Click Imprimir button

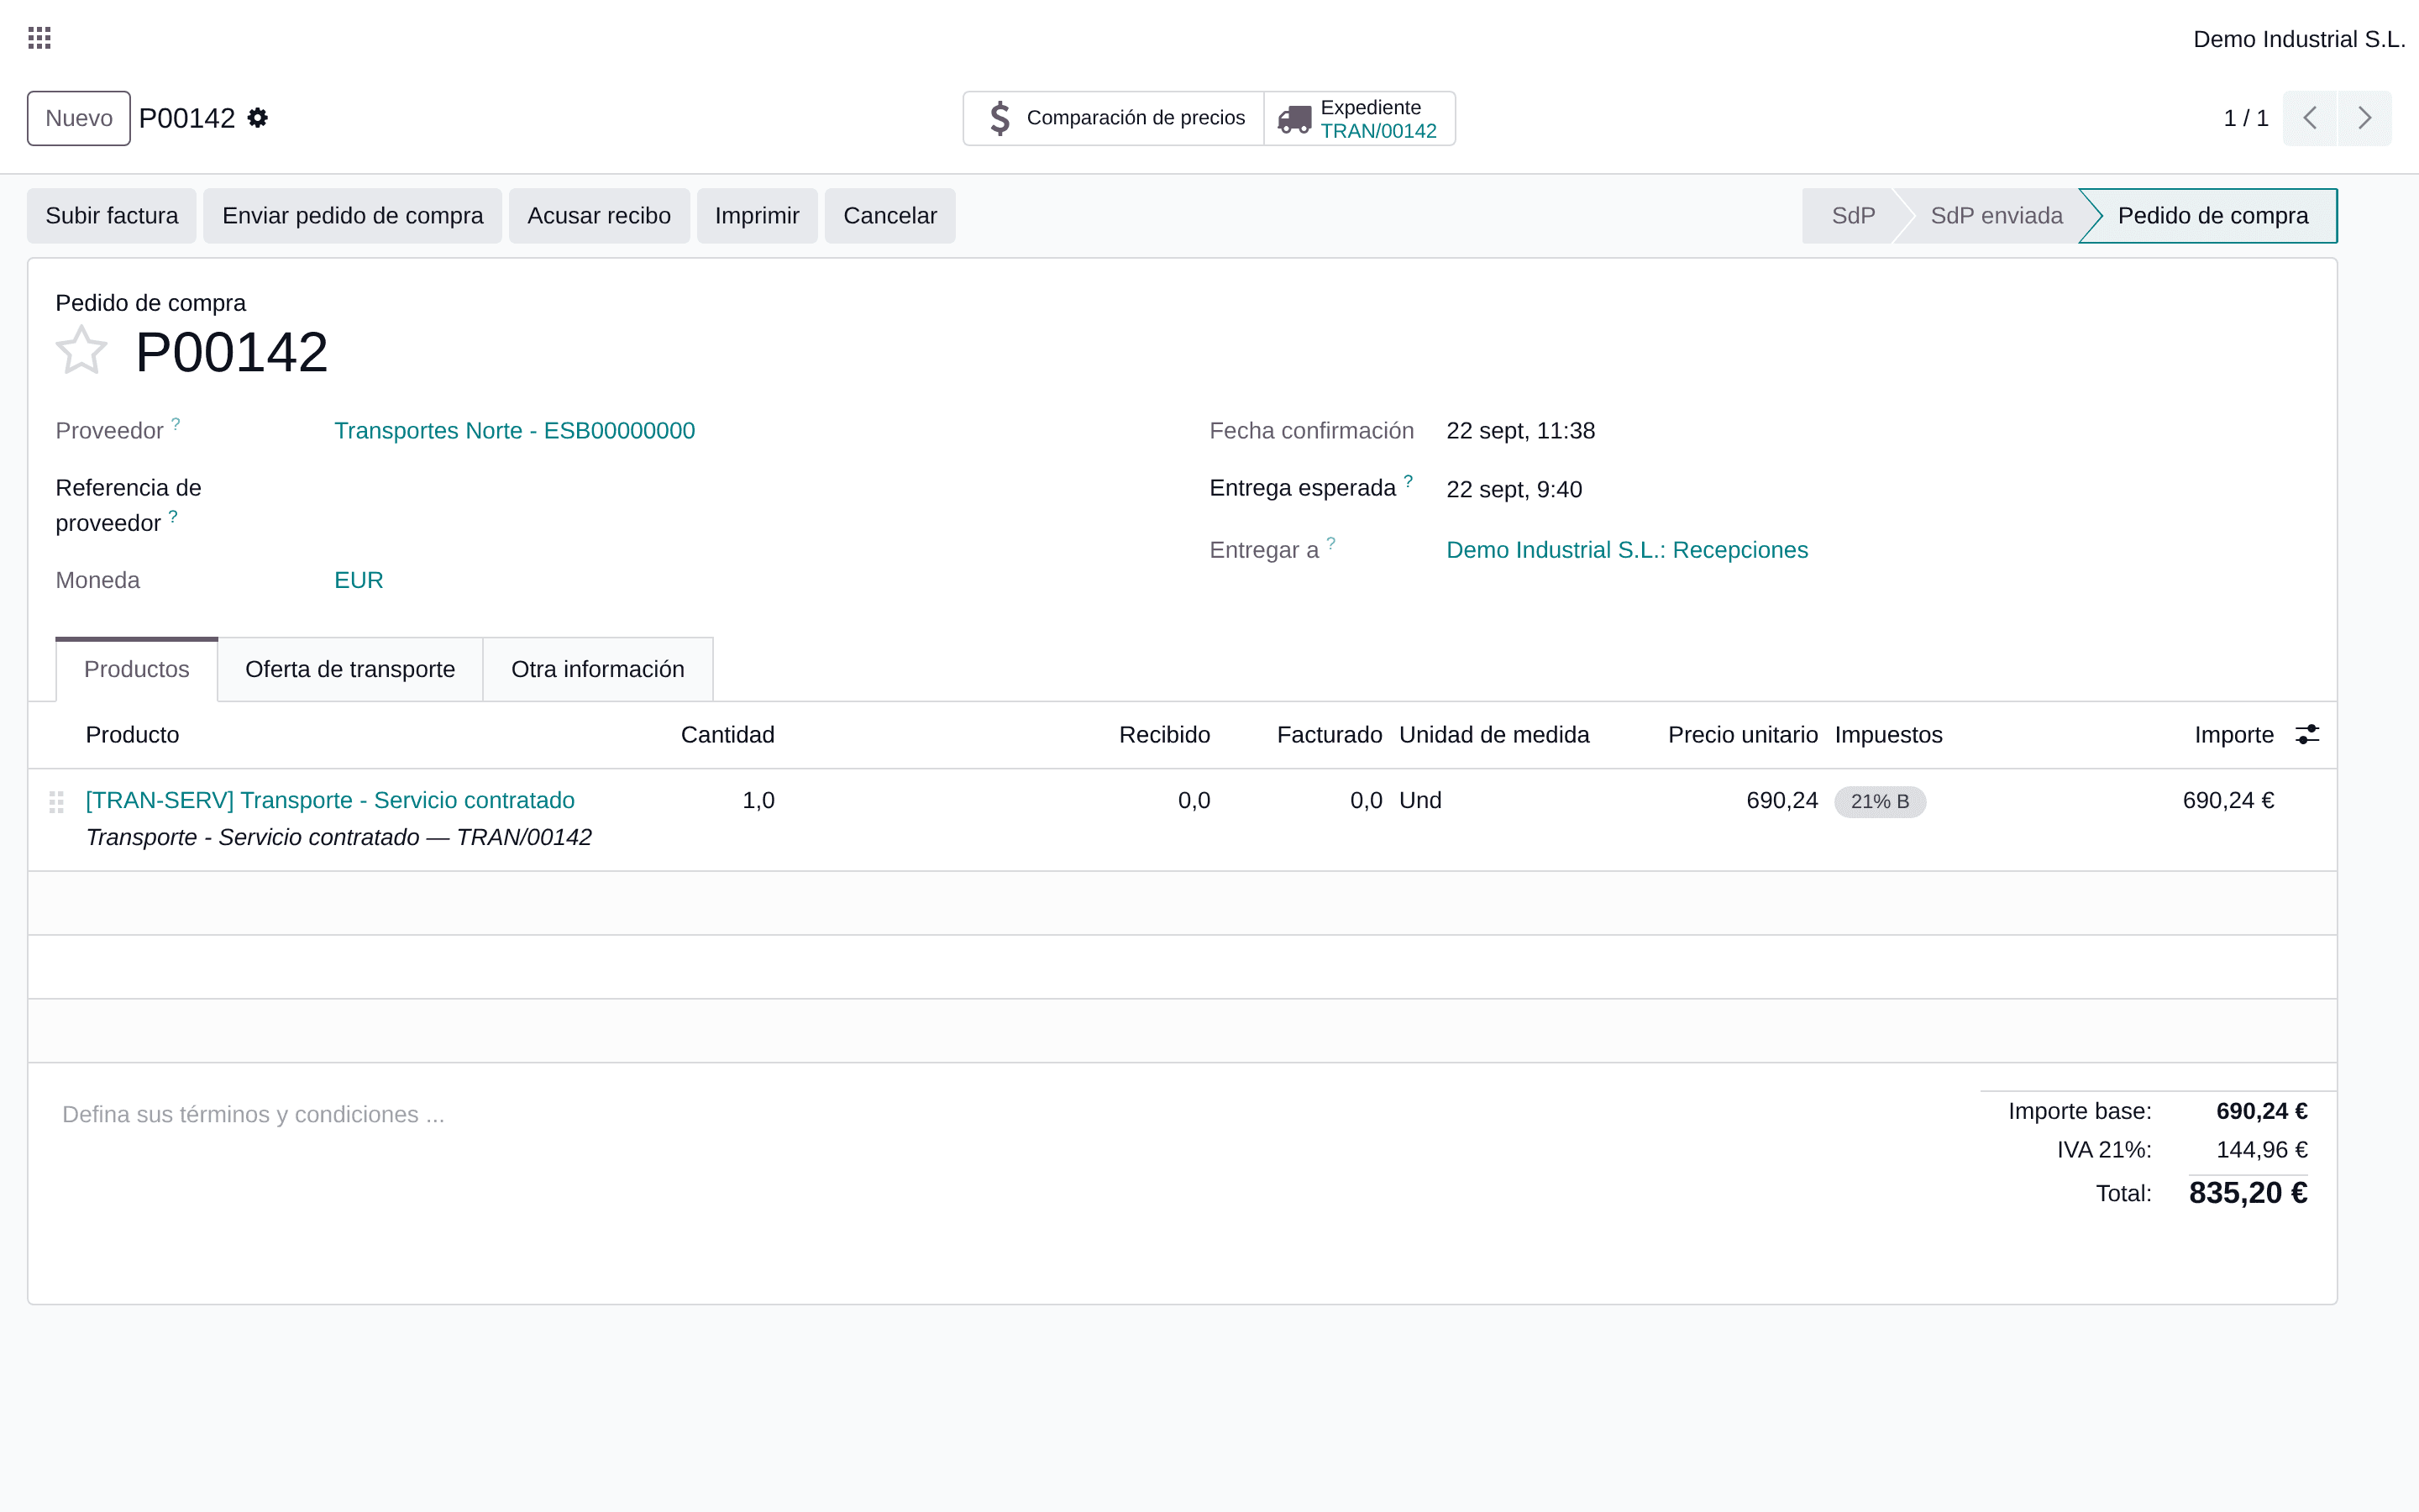(757, 216)
